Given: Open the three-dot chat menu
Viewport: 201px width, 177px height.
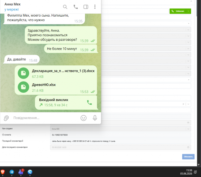Looking at the screenshot, I should coord(95,7).
